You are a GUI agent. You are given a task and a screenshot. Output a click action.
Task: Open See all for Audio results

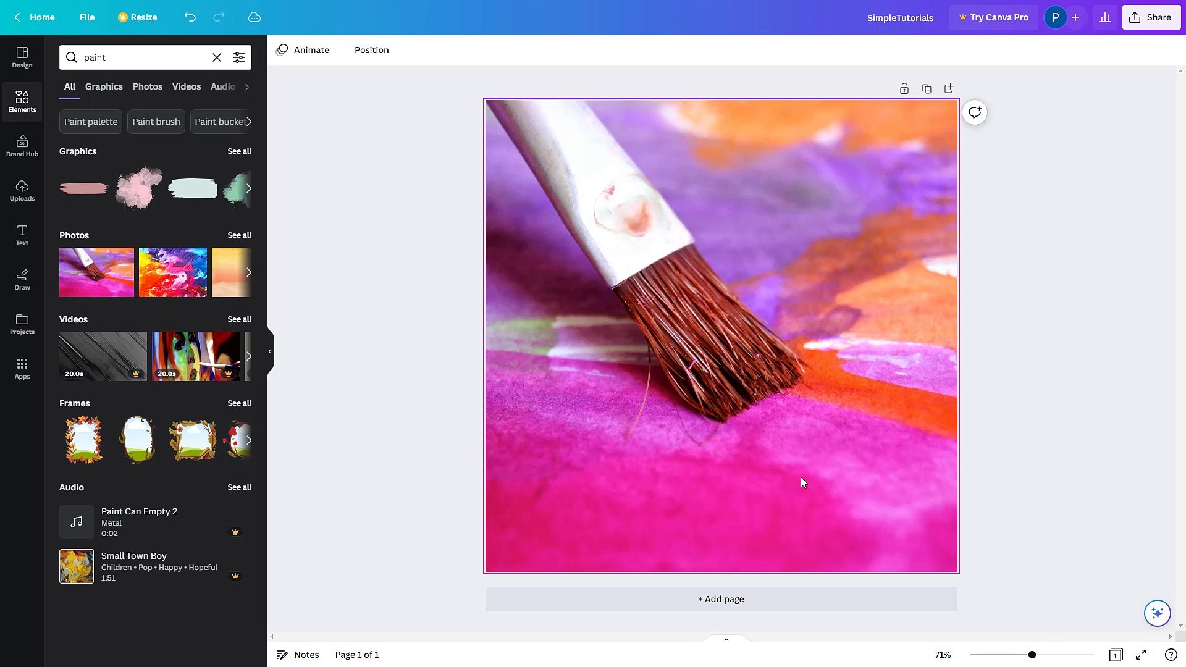tap(239, 487)
